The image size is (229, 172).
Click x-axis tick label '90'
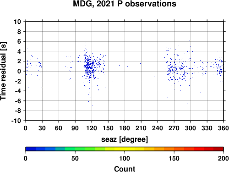[x=75, y=128]
